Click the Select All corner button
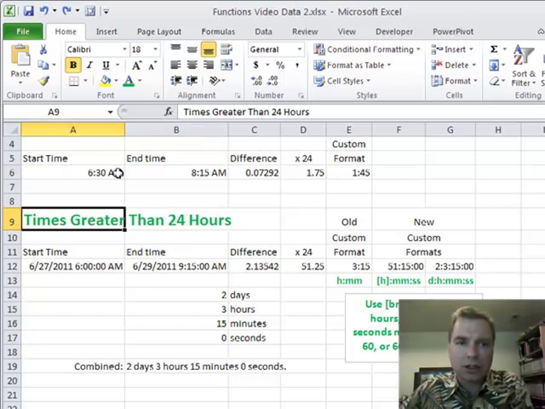This screenshot has height=409, width=545. [12, 130]
